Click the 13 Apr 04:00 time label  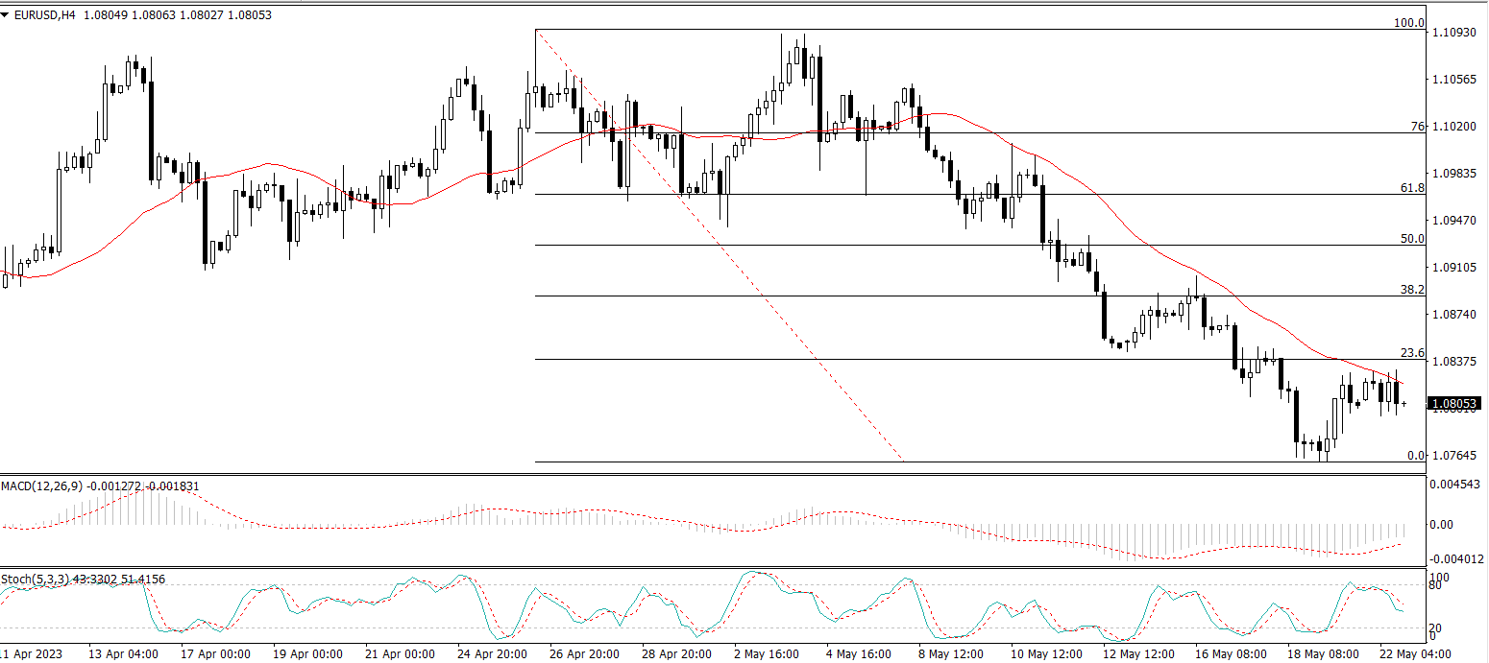pos(123,653)
